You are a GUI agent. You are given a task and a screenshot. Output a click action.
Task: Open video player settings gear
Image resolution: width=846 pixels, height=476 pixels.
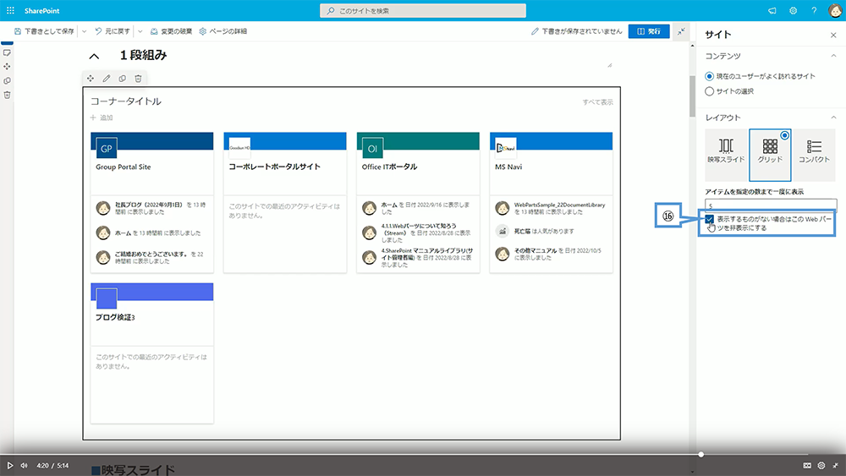[x=821, y=465]
